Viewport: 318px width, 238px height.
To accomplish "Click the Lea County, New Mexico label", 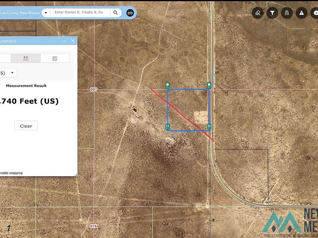I will pos(20,13).
